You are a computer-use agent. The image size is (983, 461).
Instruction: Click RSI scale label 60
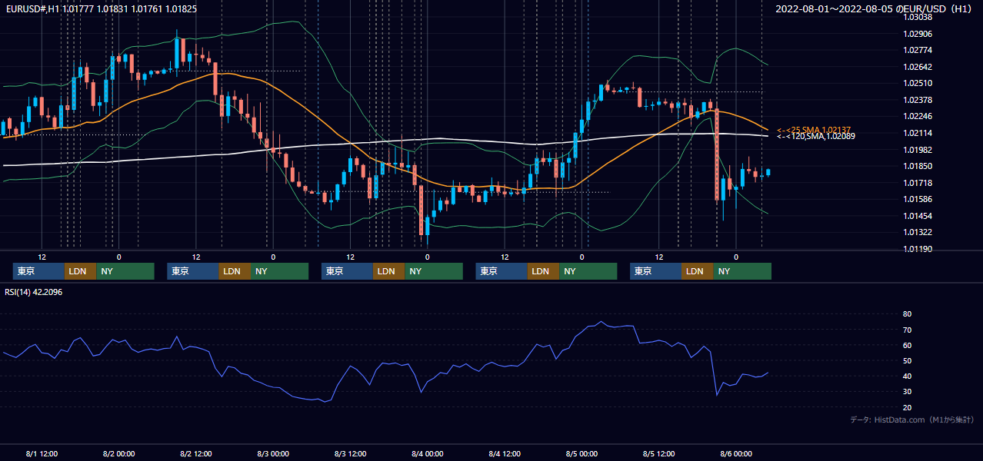(907, 345)
